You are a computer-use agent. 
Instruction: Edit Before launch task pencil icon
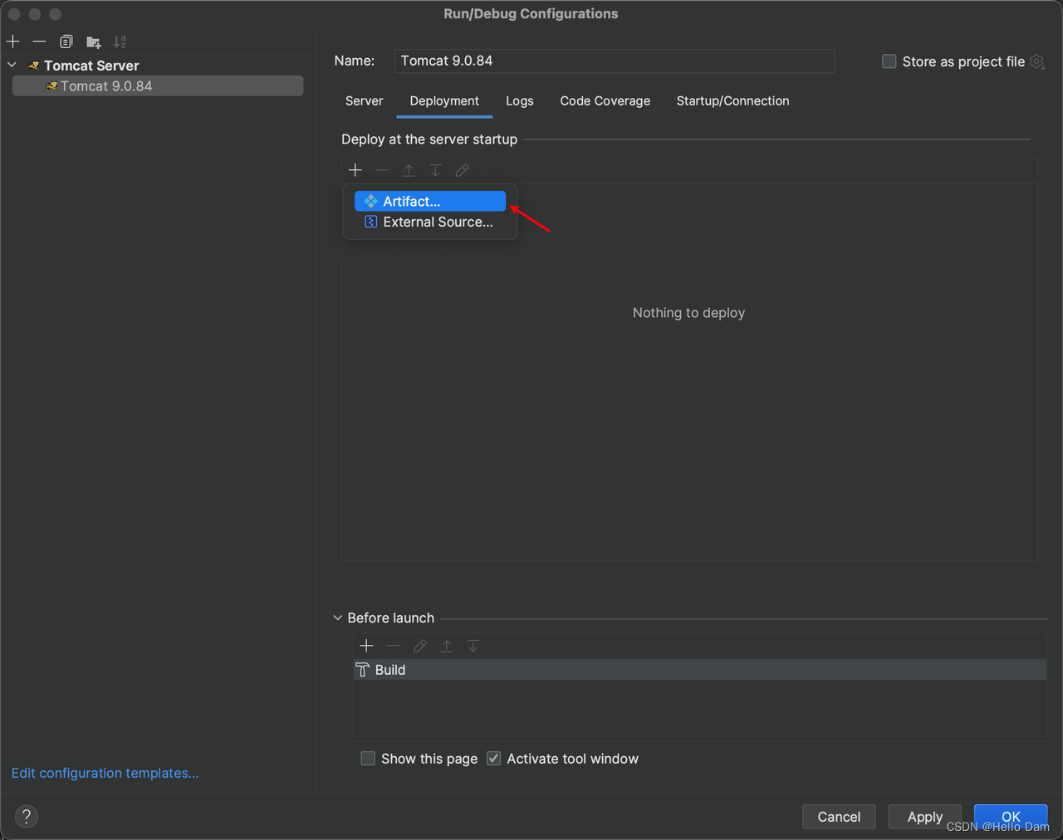tap(419, 646)
